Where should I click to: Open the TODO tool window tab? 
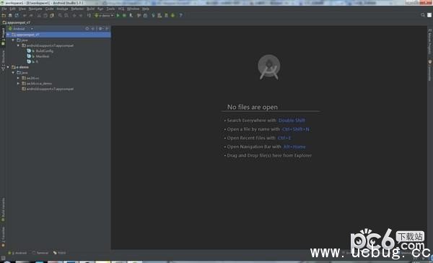coord(59,253)
